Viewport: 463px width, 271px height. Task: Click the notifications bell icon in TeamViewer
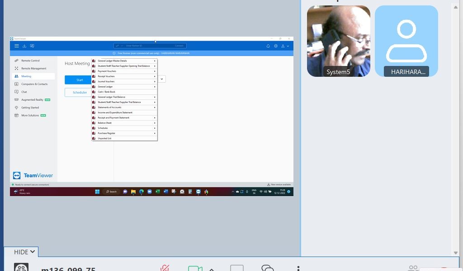[268, 46]
